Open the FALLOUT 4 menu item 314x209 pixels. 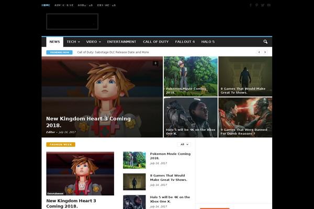pos(185,42)
